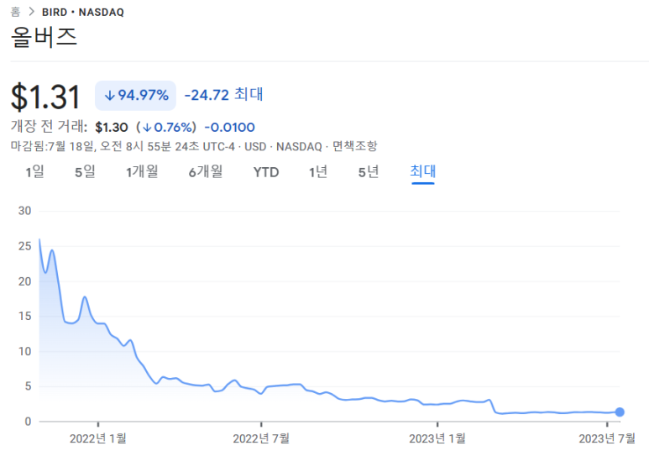The image size is (649, 451).
Task: Click the 2023년 7월 axis label
Action: pos(607,438)
